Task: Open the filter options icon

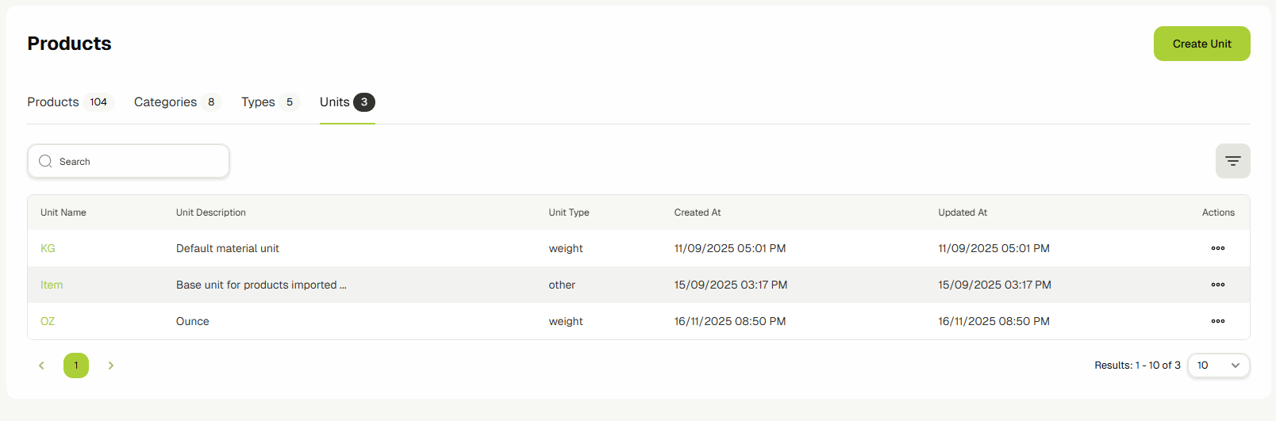Action: click(1232, 161)
